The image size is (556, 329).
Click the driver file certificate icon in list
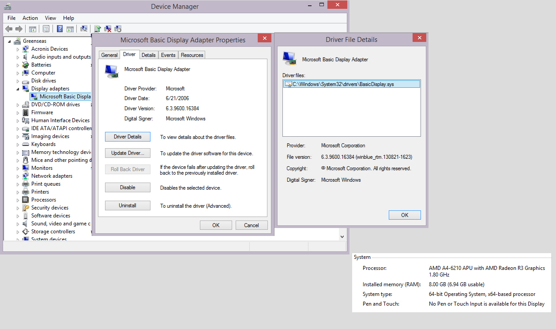point(288,84)
